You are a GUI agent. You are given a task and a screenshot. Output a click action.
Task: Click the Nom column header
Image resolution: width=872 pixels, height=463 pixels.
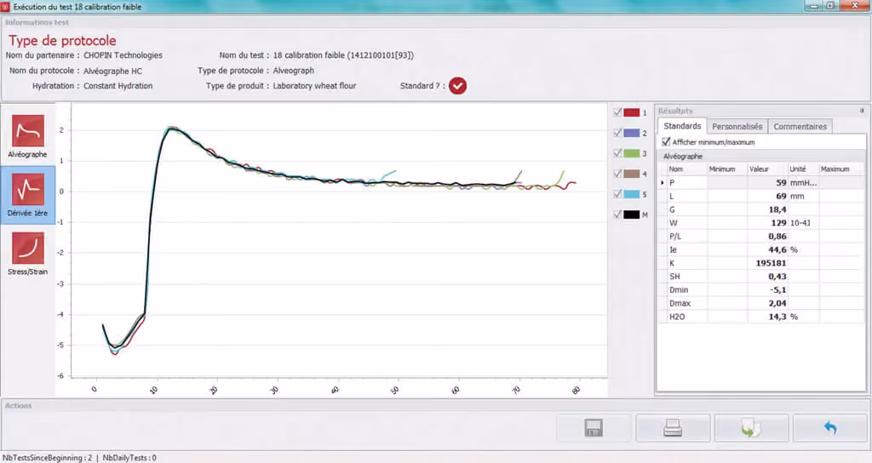686,169
